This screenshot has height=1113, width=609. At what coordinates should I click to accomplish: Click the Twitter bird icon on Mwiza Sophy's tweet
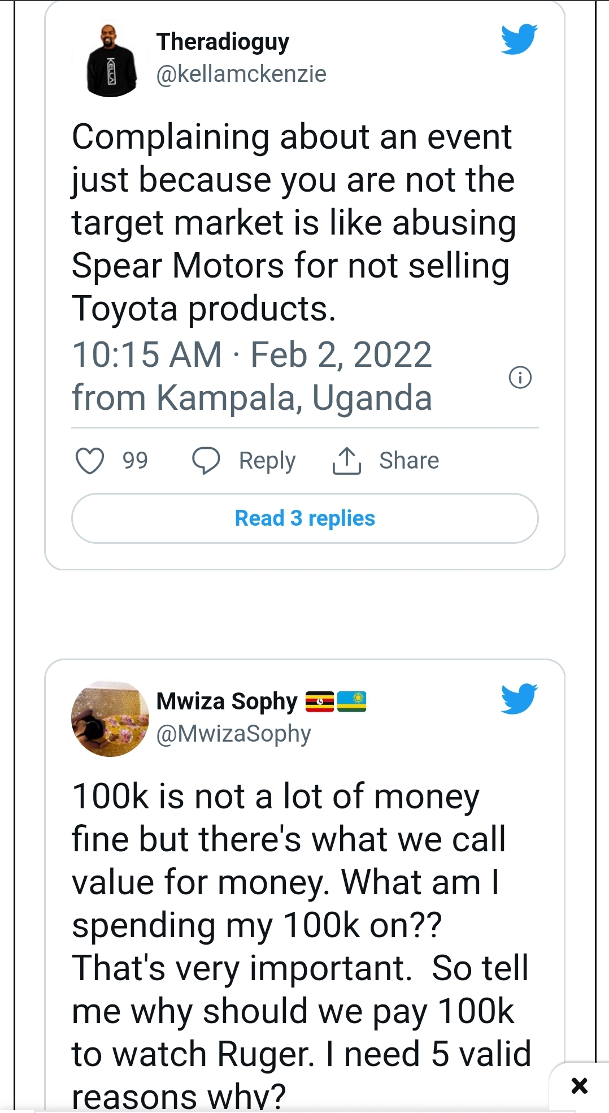(x=519, y=699)
